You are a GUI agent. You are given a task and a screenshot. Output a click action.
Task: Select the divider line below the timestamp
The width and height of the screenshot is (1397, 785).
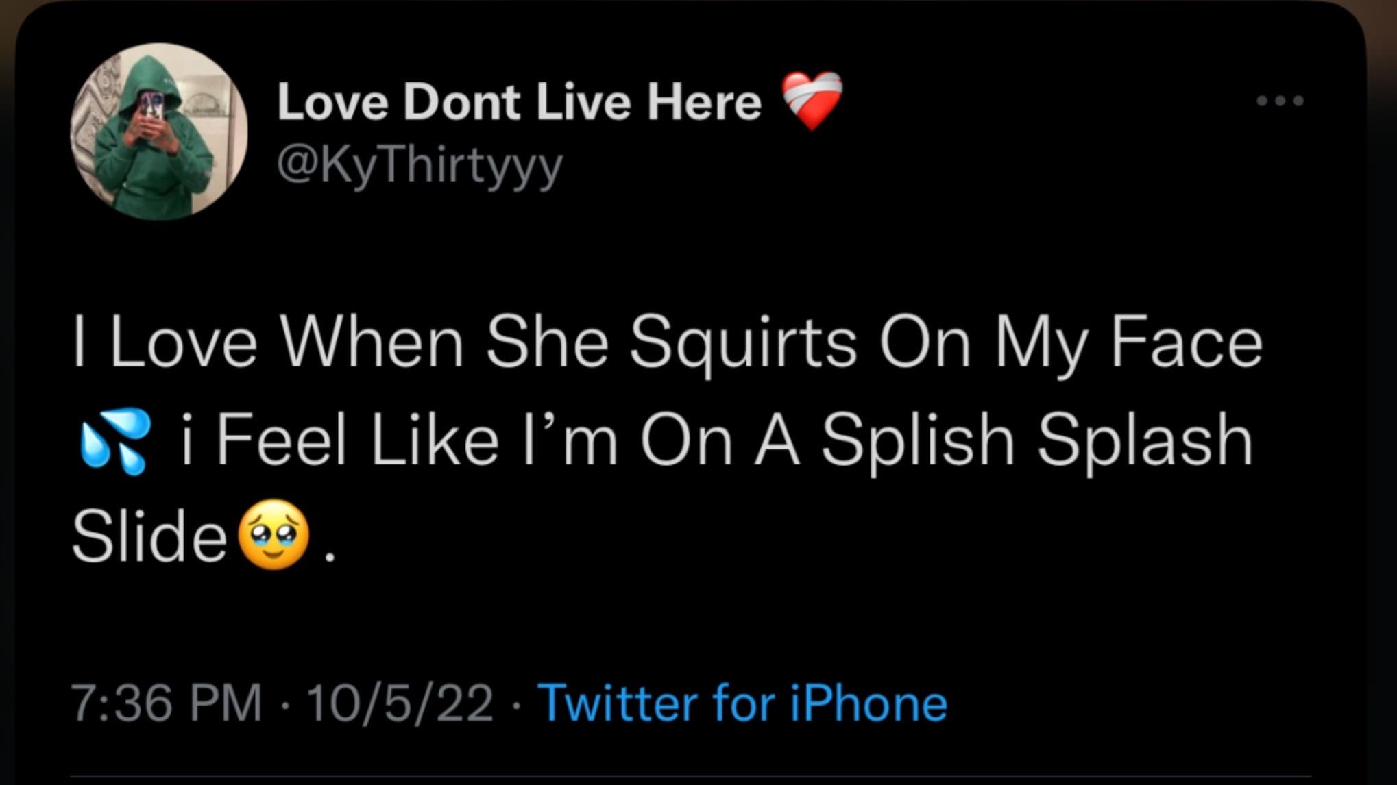(x=691, y=778)
